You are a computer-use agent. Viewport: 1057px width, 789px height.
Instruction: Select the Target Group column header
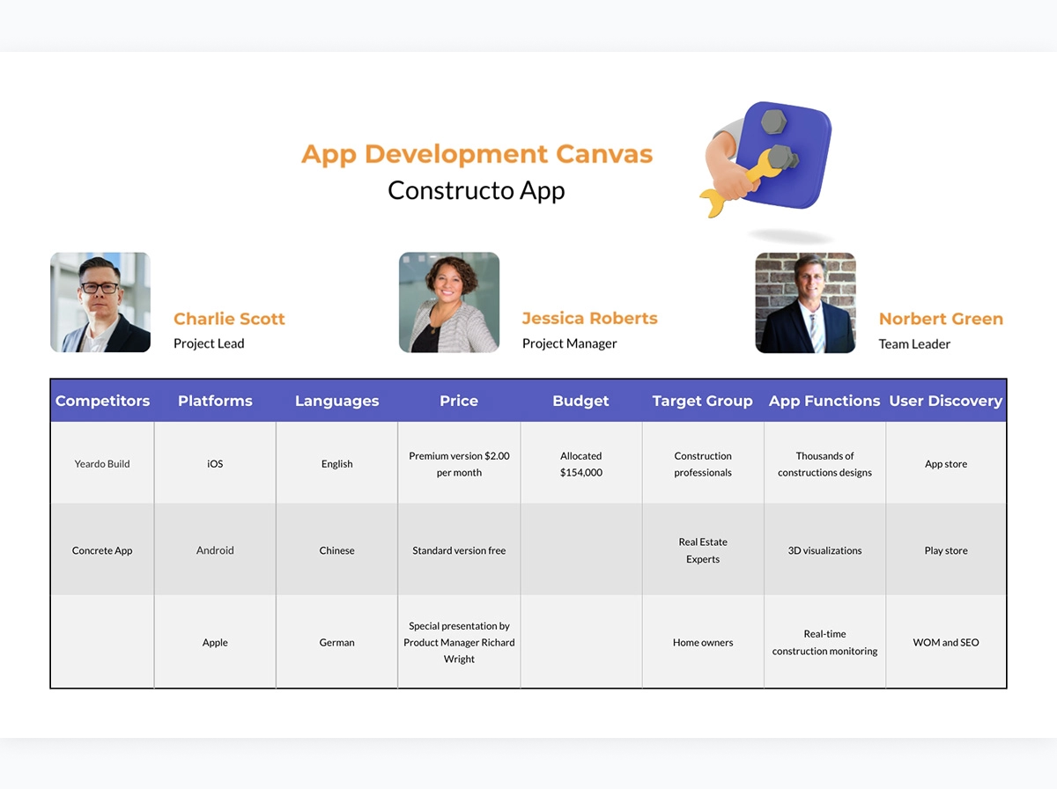pyautogui.click(x=703, y=401)
